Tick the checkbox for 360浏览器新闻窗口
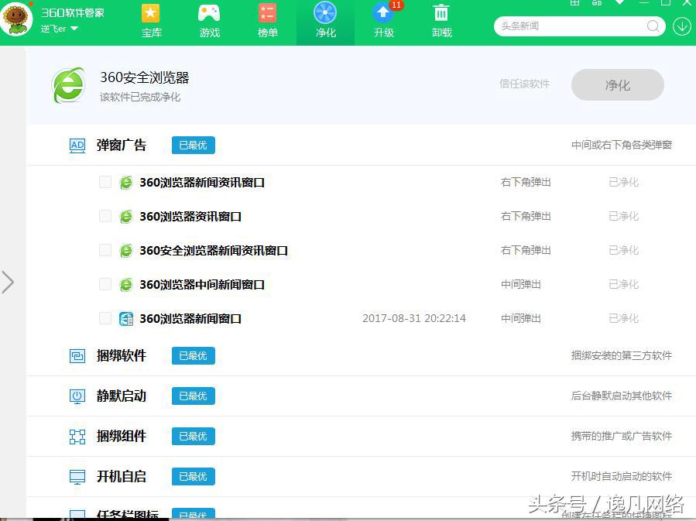The height and width of the screenshot is (521, 696). (x=105, y=318)
